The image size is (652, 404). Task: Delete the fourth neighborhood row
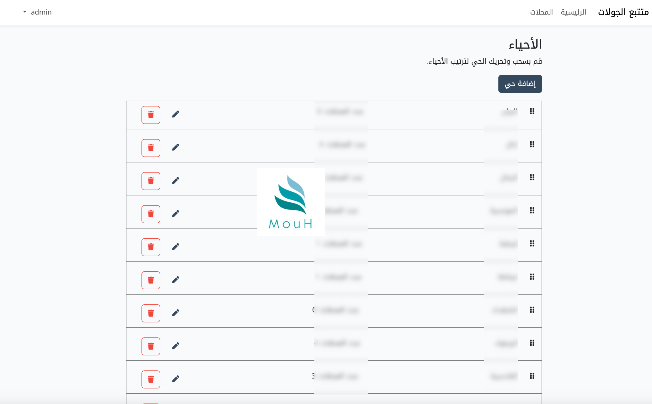click(x=151, y=214)
